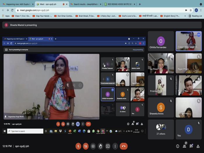
Task: Open the Chrome three-dot menu
Action: [201, 10]
